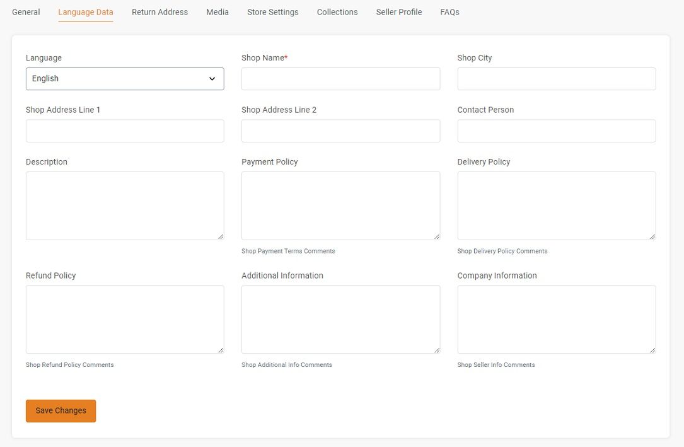Click inside the Company Information text area
This screenshot has height=447, width=684.
pyautogui.click(x=556, y=319)
